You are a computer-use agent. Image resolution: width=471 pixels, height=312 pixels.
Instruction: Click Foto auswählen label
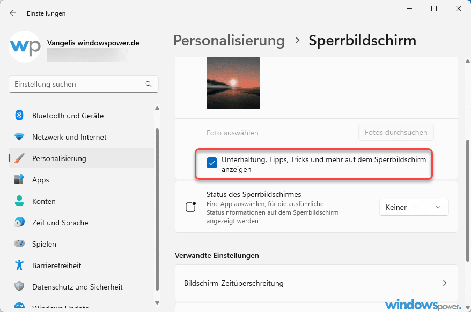point(232,133)
